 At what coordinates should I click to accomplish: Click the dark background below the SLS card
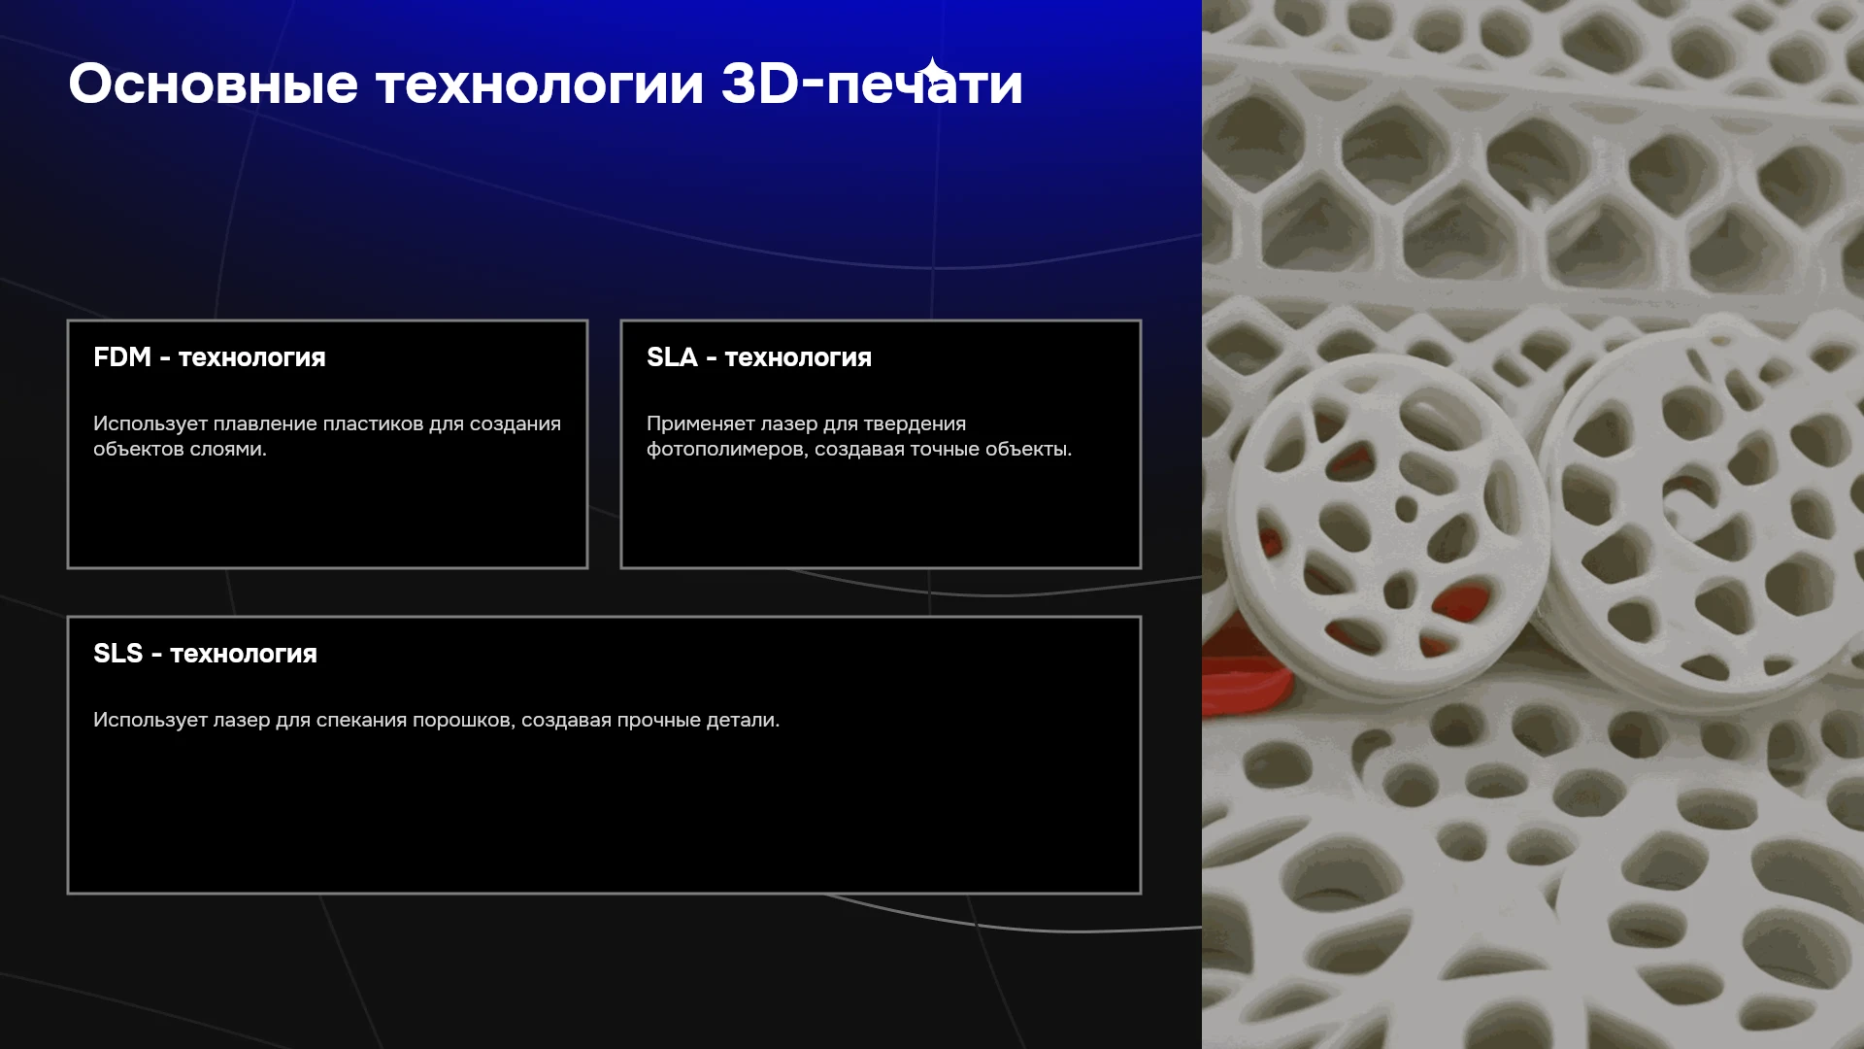602,971
